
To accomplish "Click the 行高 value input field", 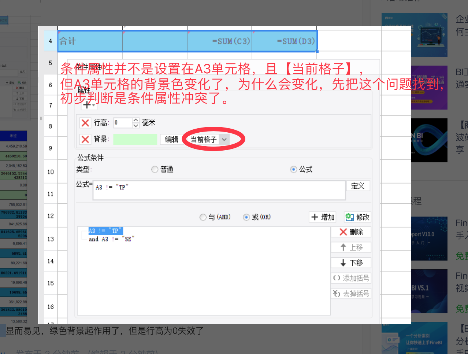I will [123, 123].
